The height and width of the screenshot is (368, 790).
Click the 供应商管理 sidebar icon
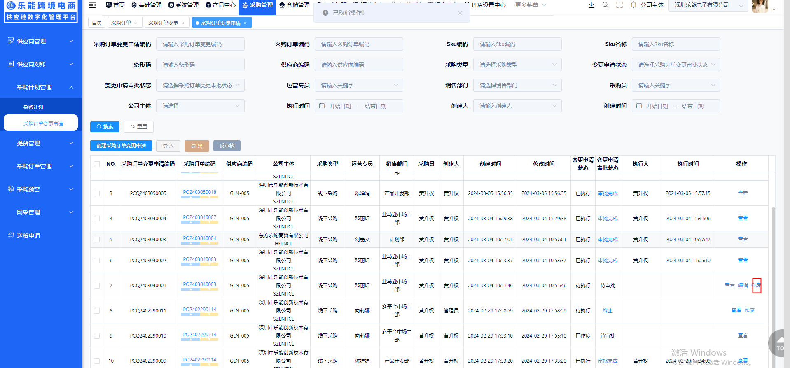11,41
